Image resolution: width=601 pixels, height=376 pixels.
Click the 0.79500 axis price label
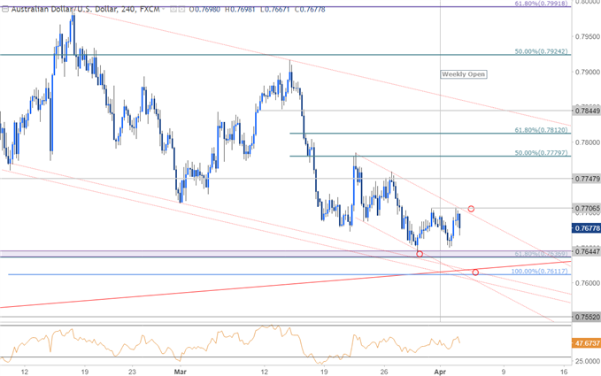coord(587,37)
